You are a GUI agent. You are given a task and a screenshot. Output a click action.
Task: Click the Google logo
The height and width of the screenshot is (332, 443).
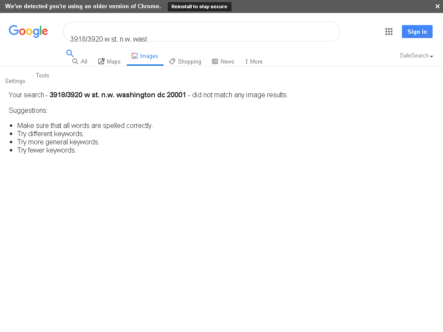[x=28, y=31]
